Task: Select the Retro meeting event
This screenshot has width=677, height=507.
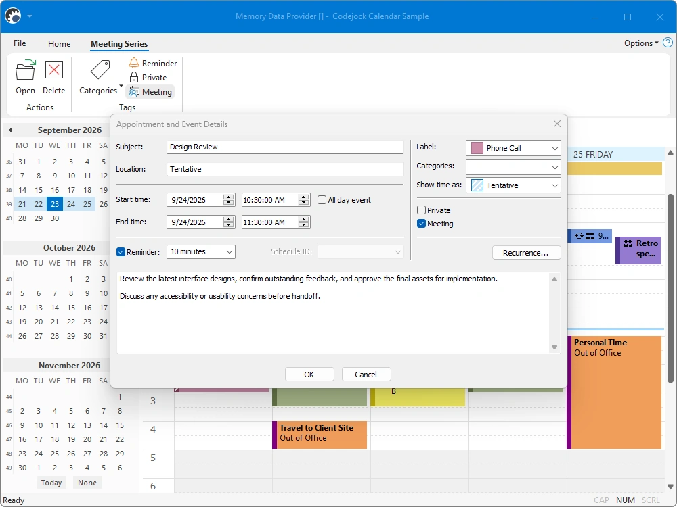Action: tap(638, 250)
